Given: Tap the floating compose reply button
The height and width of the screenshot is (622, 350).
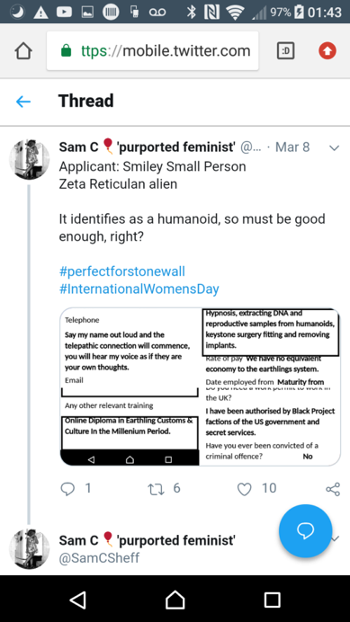Looking at the screenshot, I should (306, 530).
